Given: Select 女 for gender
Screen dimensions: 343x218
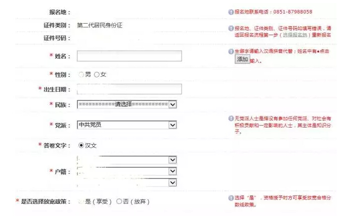Looking at the screenshot, I should pos(97,75).
